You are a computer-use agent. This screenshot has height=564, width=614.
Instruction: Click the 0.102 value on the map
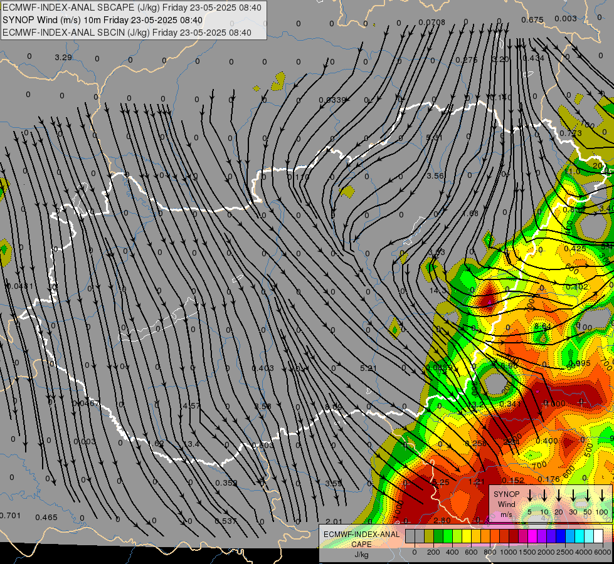tap(576, 286)
